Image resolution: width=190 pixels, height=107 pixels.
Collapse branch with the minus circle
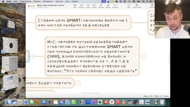32,56
